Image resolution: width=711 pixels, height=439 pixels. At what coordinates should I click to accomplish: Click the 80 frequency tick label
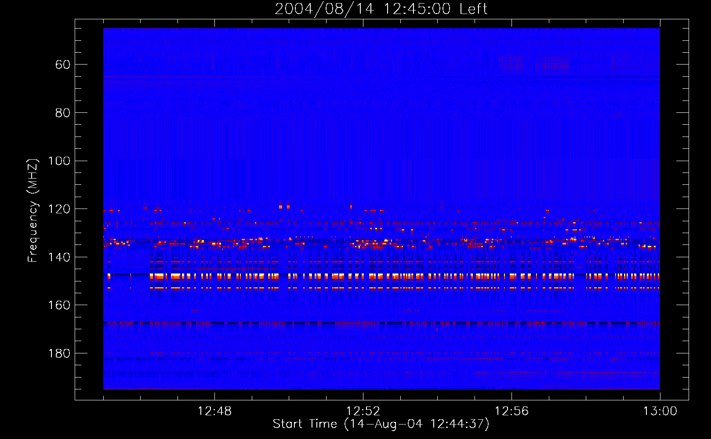point(63,113)
